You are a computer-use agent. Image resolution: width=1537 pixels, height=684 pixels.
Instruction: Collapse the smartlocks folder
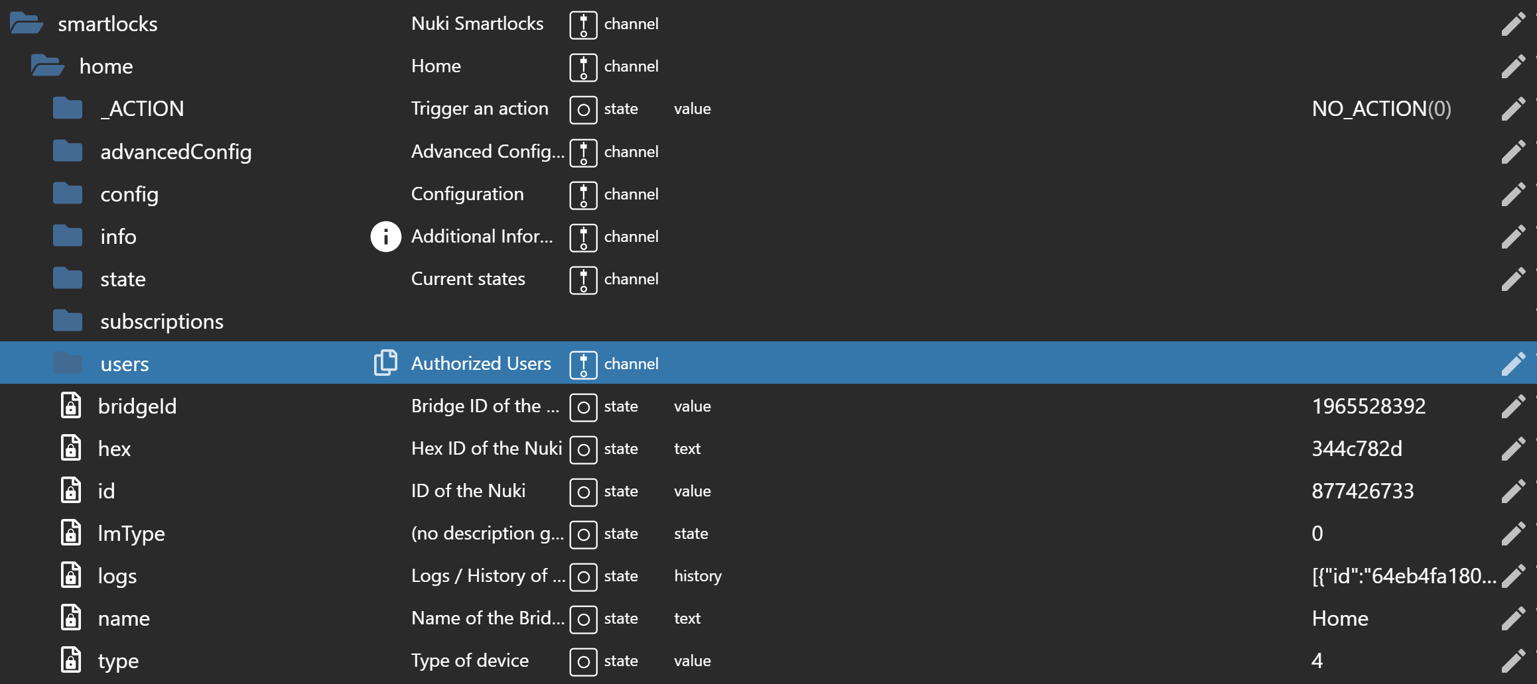pyautogui.click(x=27, y=24)
